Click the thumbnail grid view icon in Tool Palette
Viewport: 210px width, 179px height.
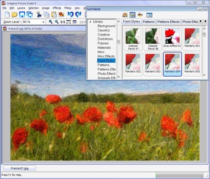pyautogui.click(x=149, y=15)
